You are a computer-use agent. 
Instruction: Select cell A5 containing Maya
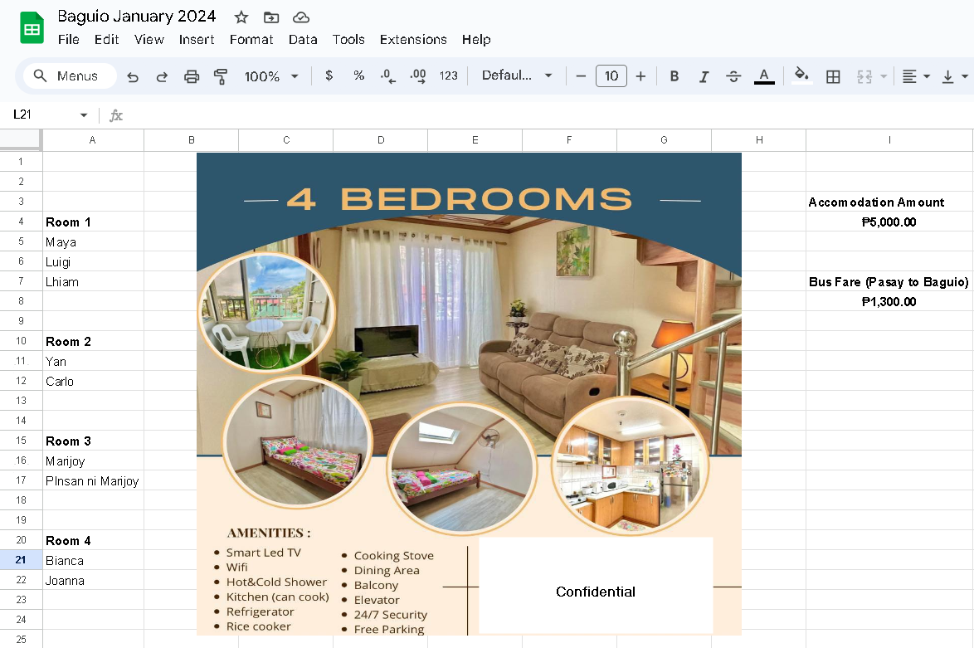93,241
